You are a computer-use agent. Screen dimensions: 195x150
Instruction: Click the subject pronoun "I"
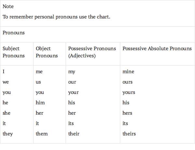(x=4, y=72)
